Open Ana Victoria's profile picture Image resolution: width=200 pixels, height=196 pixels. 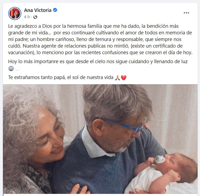15,13
